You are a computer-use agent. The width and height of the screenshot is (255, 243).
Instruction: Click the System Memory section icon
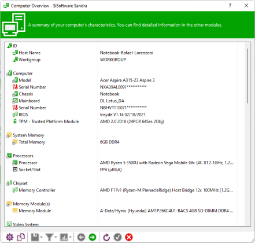click(x=9, y=135)
